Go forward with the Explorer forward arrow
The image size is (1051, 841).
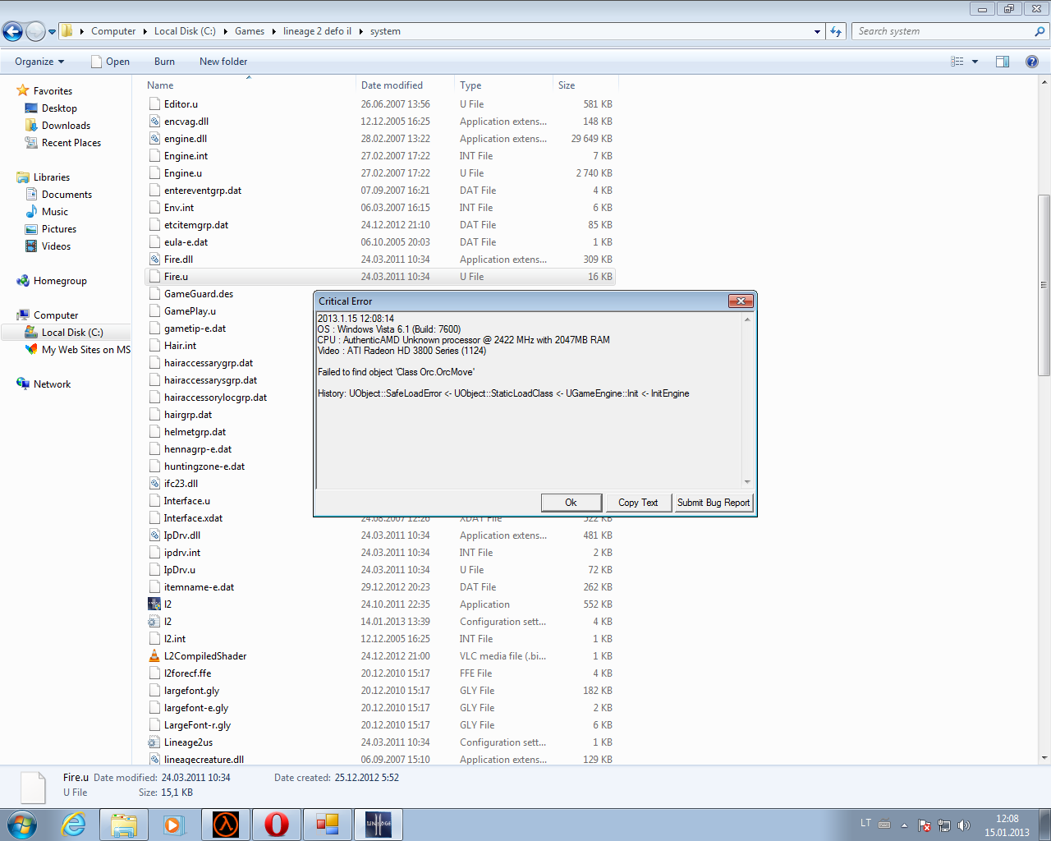35,31
